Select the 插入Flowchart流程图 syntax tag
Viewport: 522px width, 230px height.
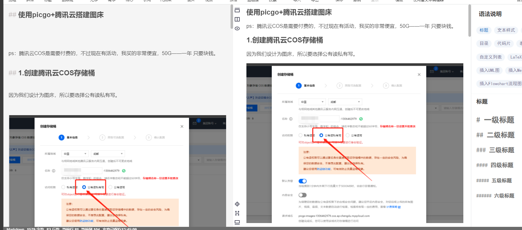click(x=499, y=84)
